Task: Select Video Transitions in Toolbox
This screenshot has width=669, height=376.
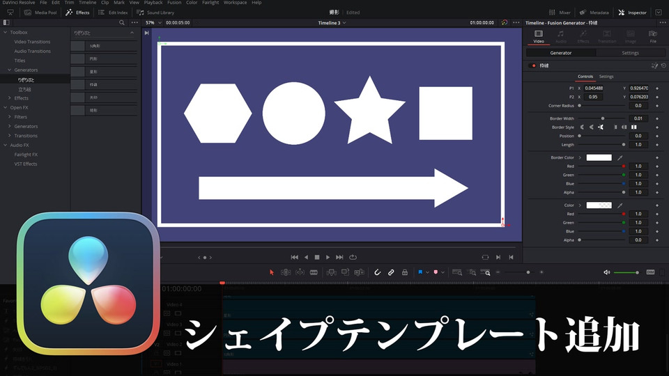Action: click(x=32, y=42)
